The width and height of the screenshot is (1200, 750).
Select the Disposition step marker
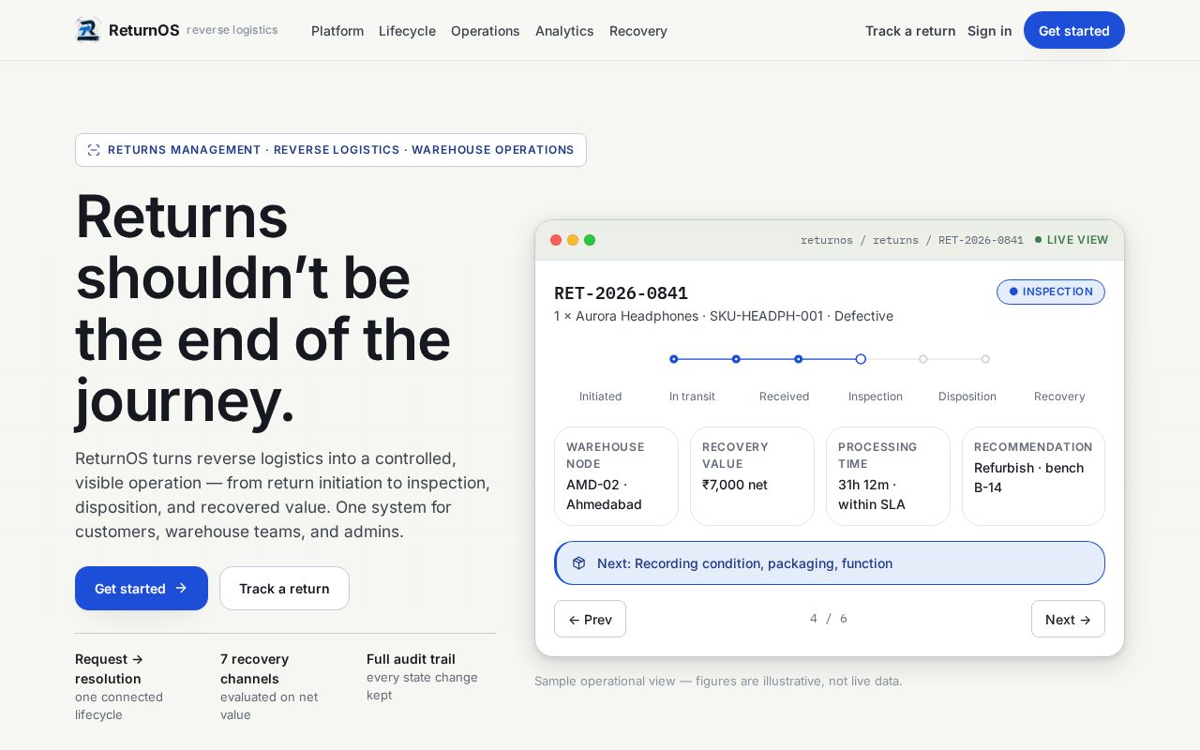(923, 359)
